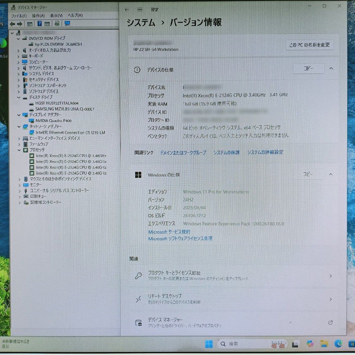The image size is (355, 355).
Task: Select NVIDIA Quadro P400 display adapter
Action: point(53,121)
